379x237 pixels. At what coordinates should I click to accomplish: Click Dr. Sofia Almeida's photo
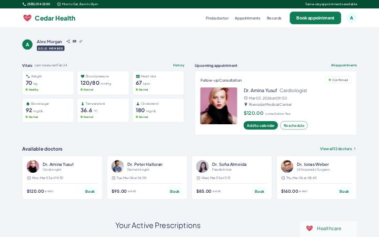[202, 166]
